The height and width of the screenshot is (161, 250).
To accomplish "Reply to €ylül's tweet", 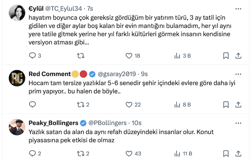I will pos(33,56).
